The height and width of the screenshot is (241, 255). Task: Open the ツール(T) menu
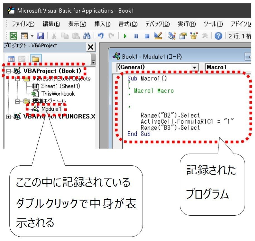click(x=213, y=24)
